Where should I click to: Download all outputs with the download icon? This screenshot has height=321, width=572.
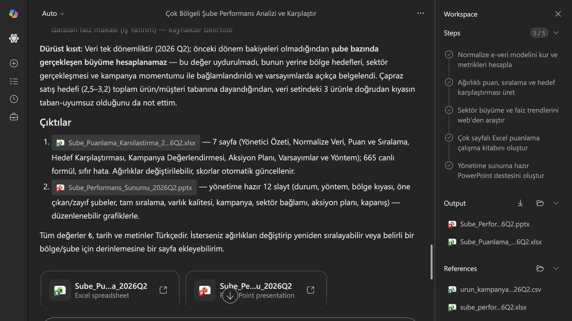[x=520, y=203]
